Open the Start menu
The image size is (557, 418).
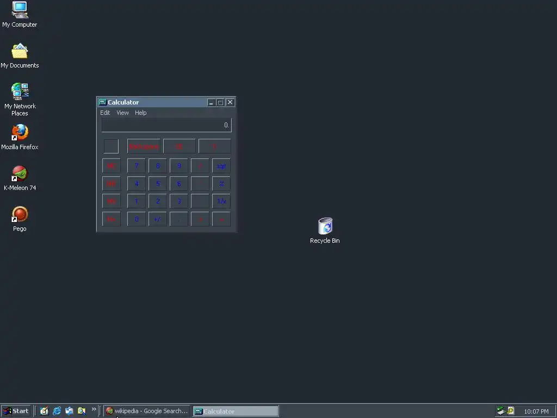pos(16,411)
